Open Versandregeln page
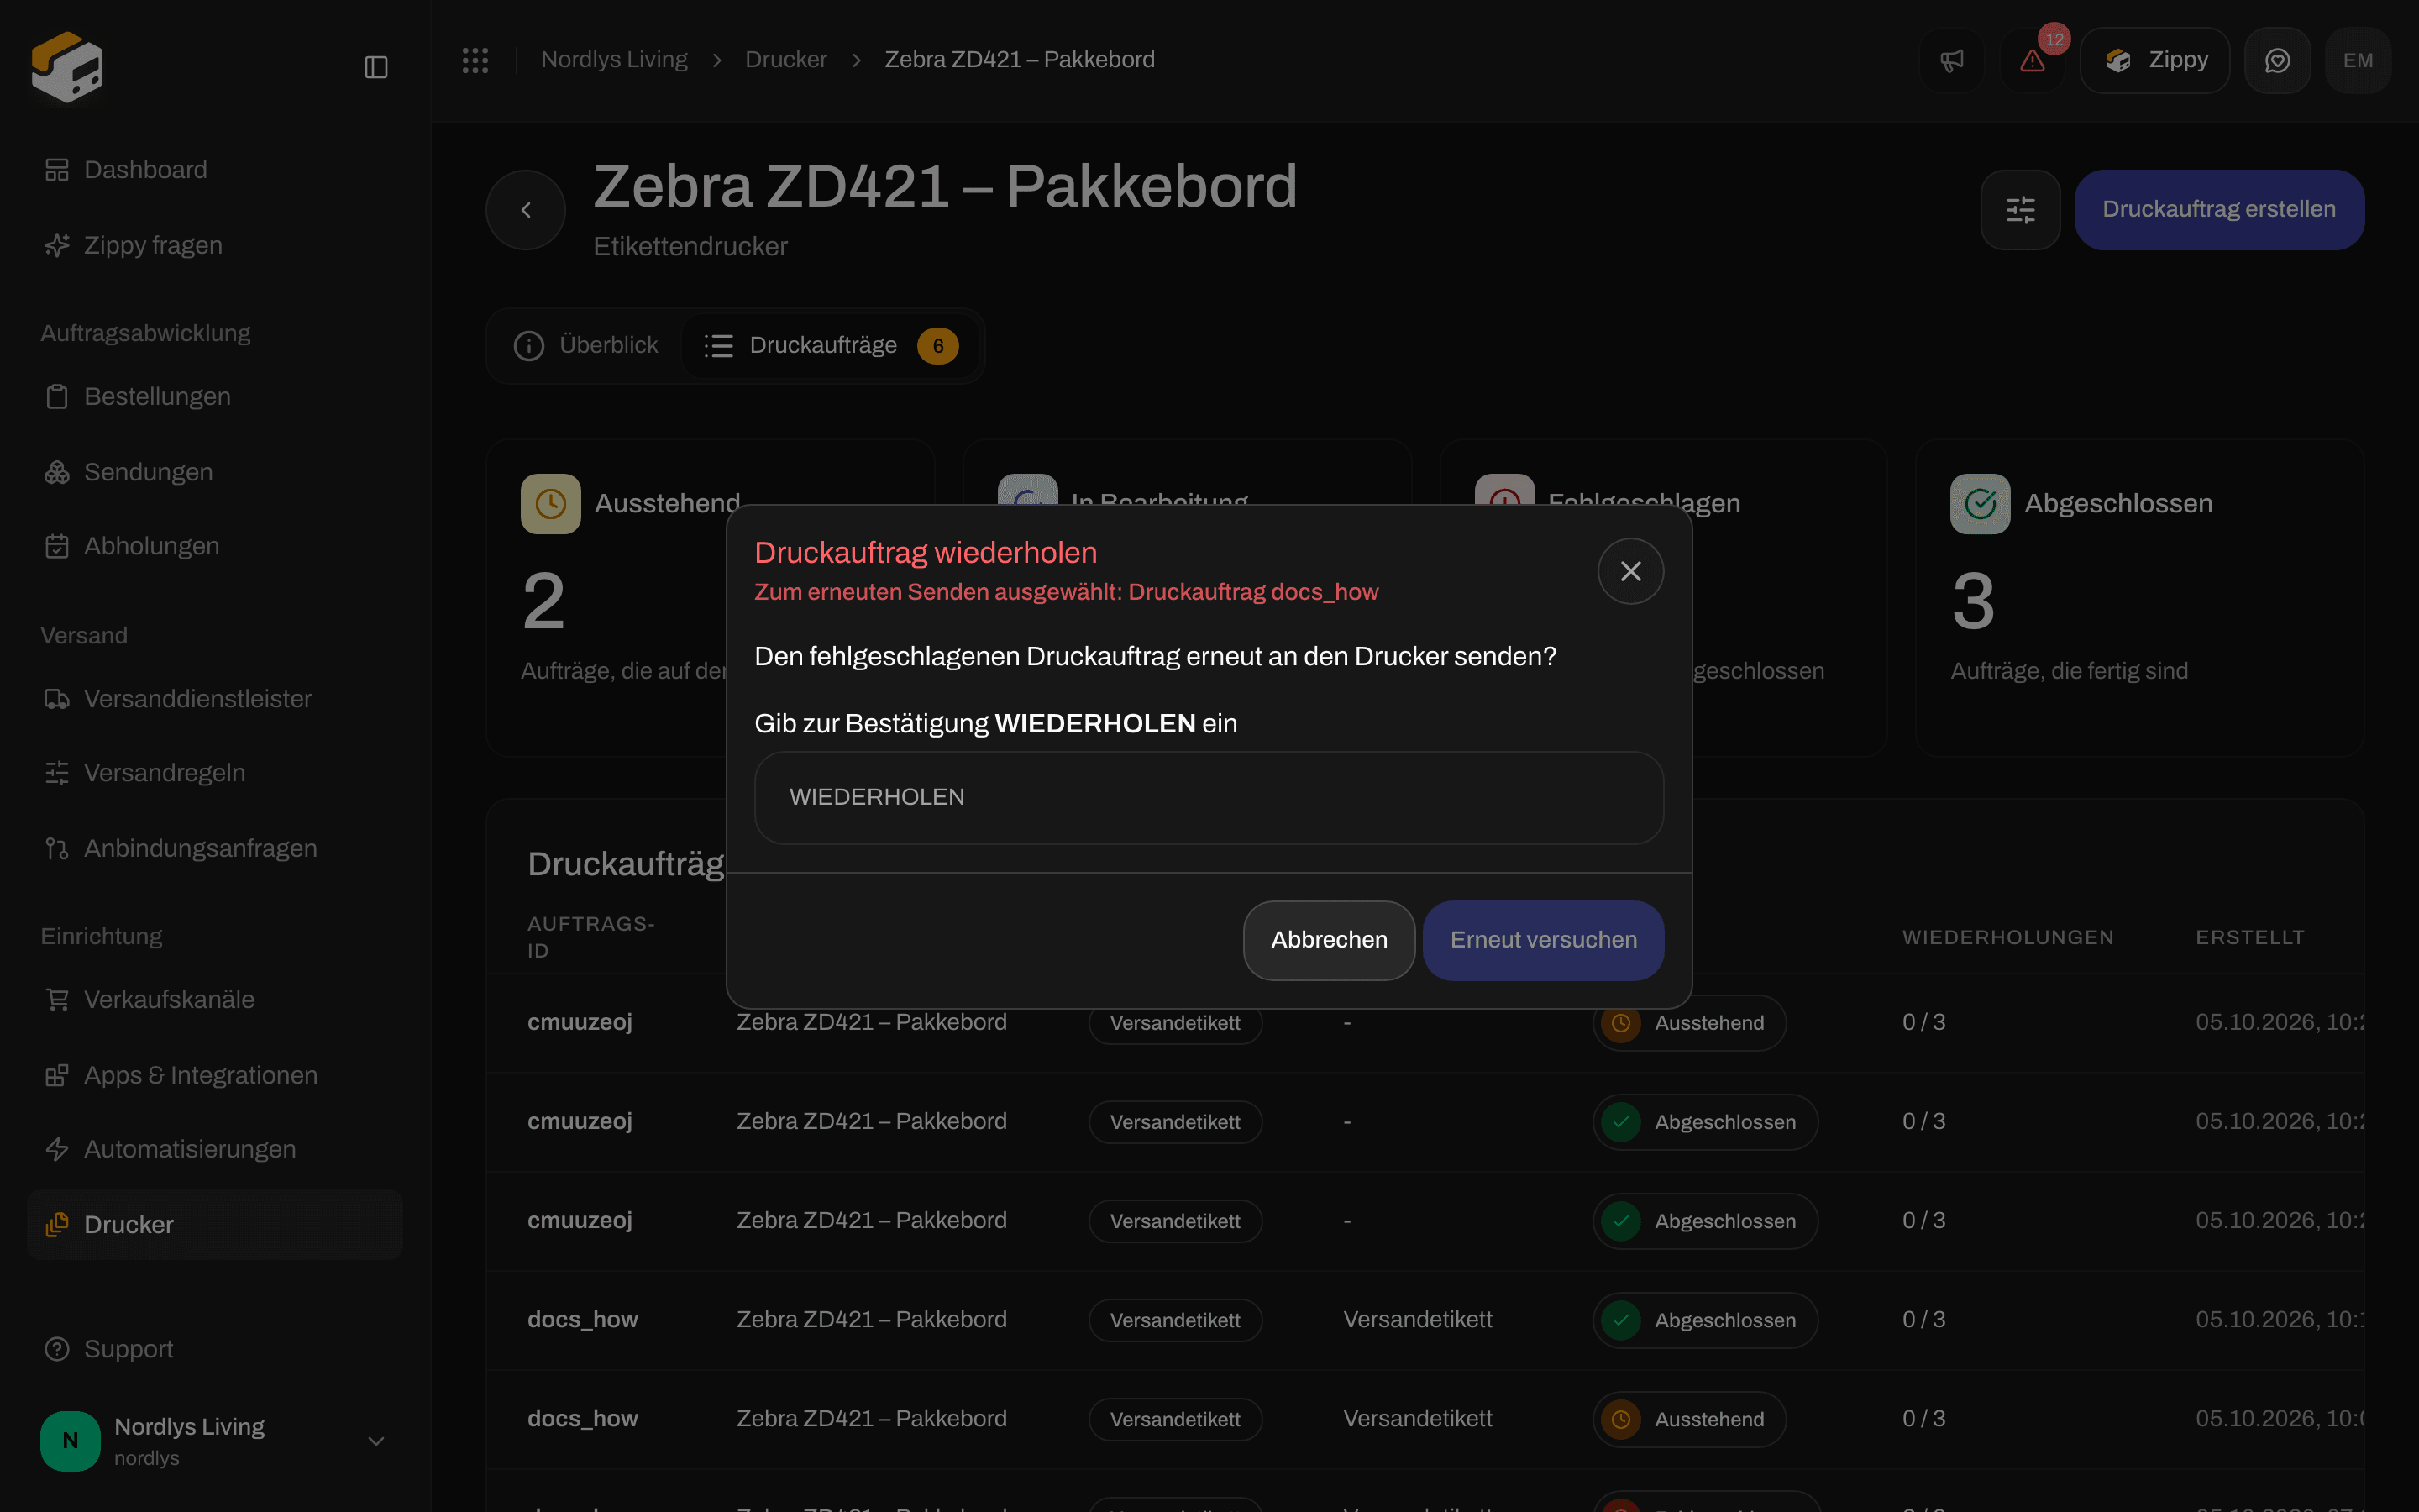This screenshot has height=1512, width=2419. 215,772
